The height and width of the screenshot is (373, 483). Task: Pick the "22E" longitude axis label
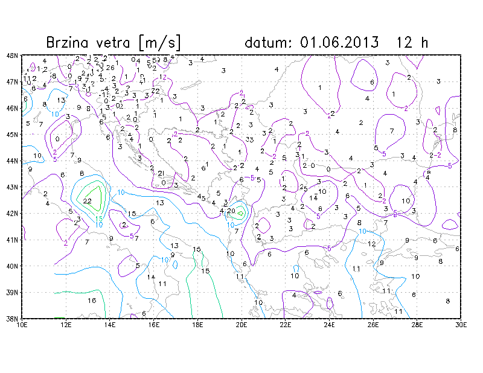click(285, 325)
